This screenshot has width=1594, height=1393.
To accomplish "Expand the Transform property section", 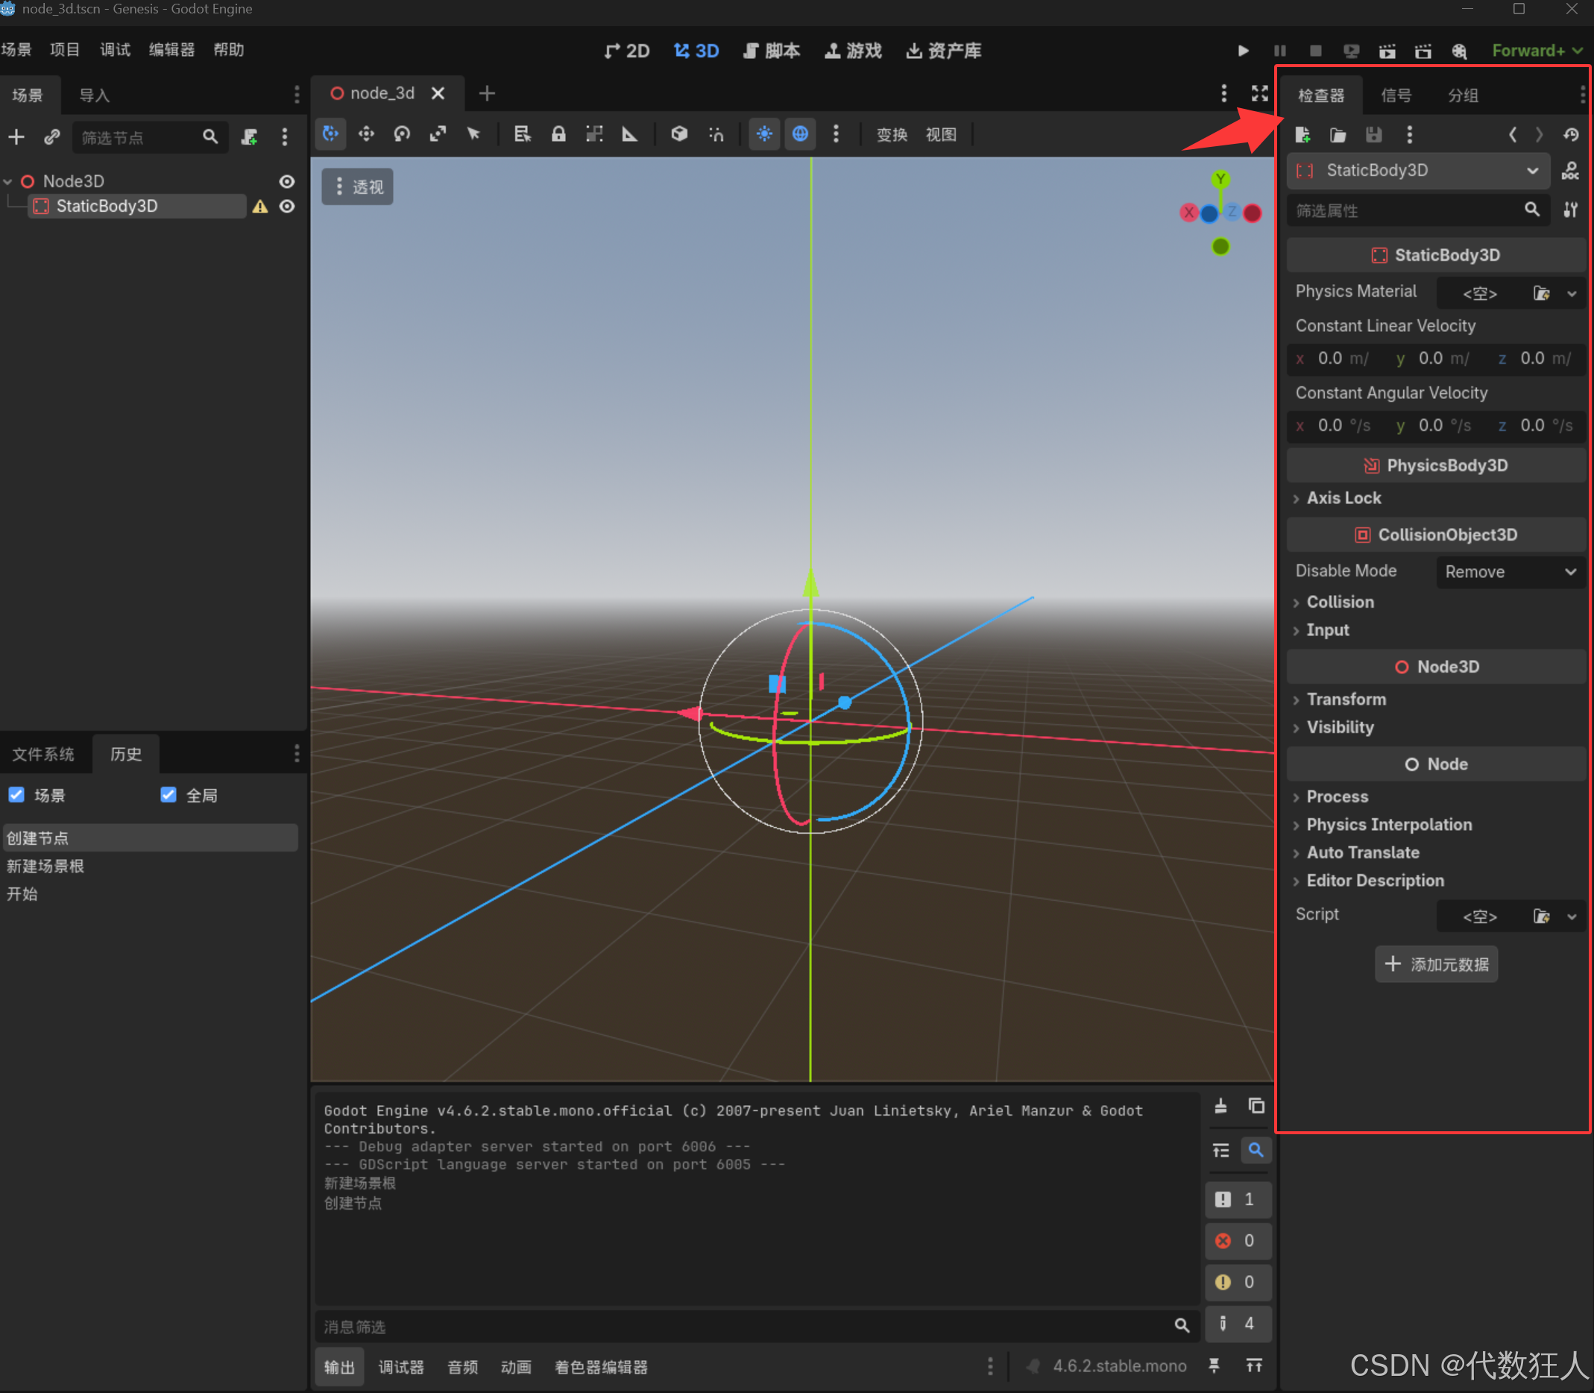I will 1345,699.
